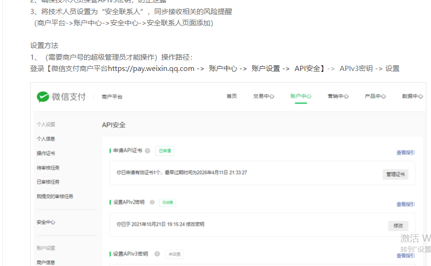Switch to 交易中心 tab
Image resolution: width=431 pixels, height=266 pixels.
click(x=263, y=96)
